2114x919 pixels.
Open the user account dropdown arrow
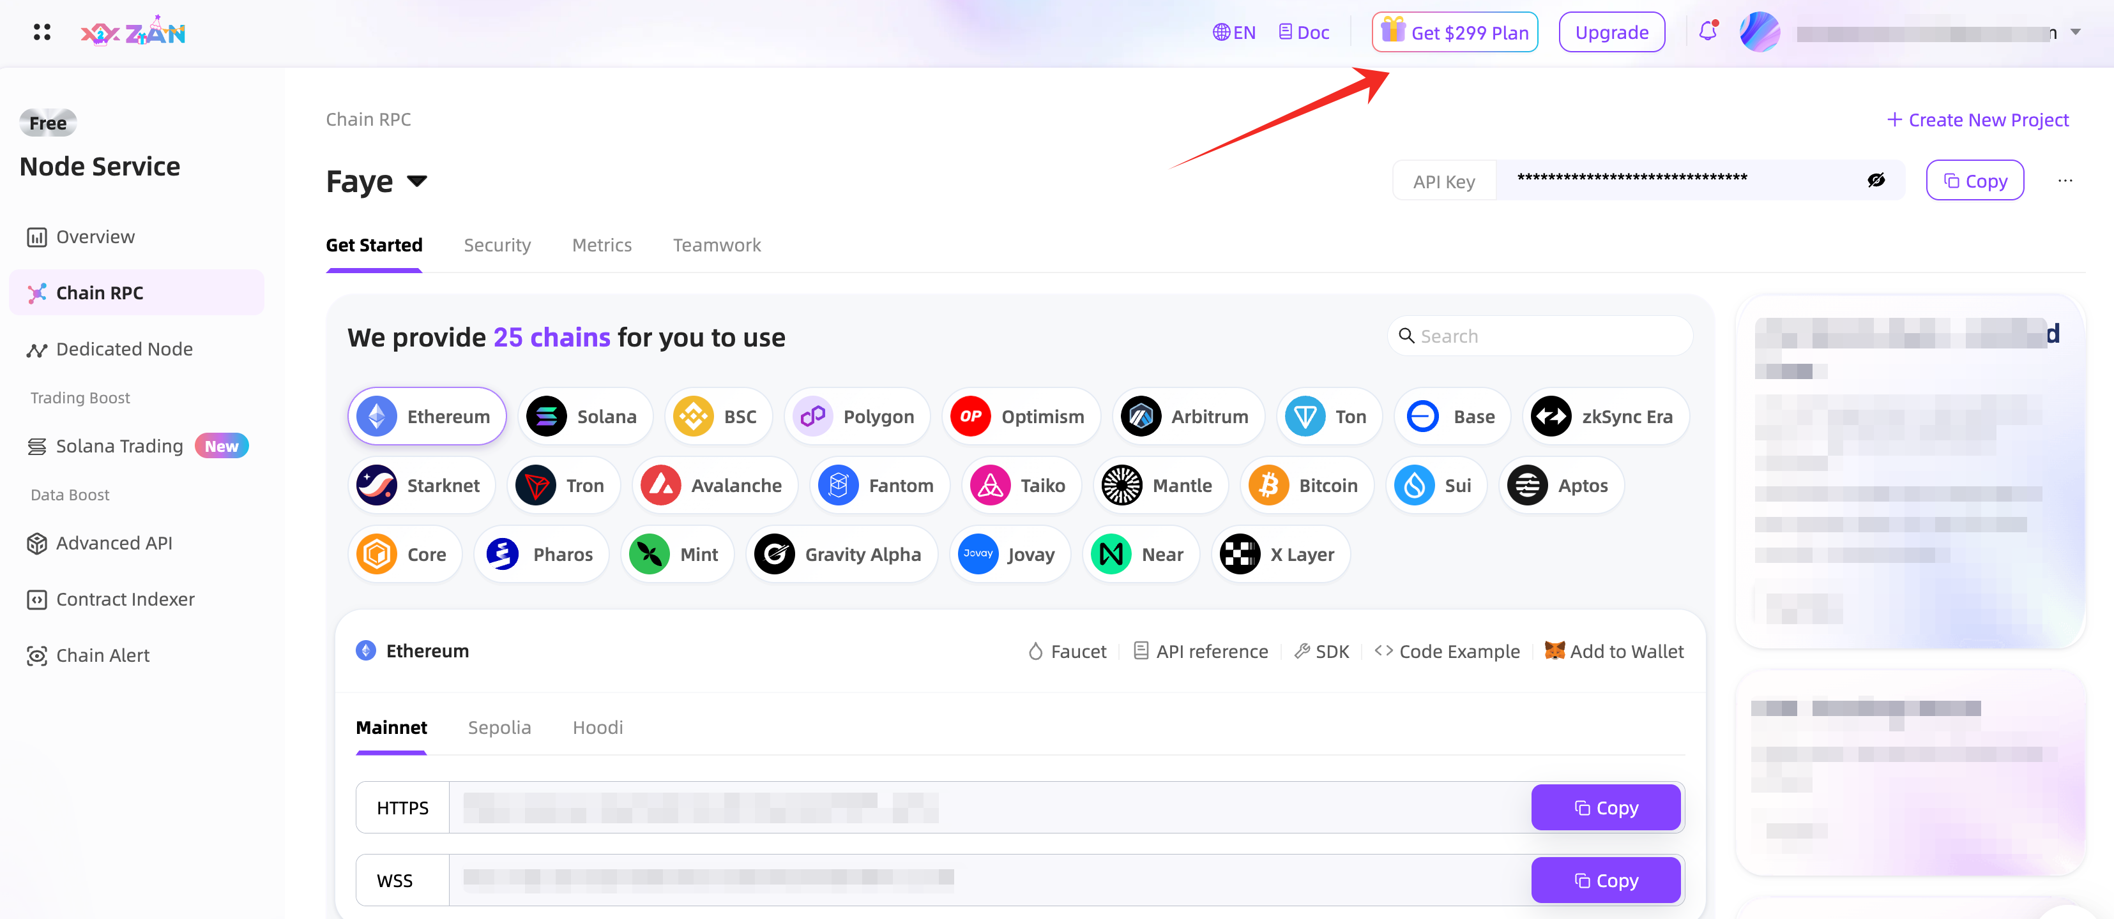[x=2076, y=32]
